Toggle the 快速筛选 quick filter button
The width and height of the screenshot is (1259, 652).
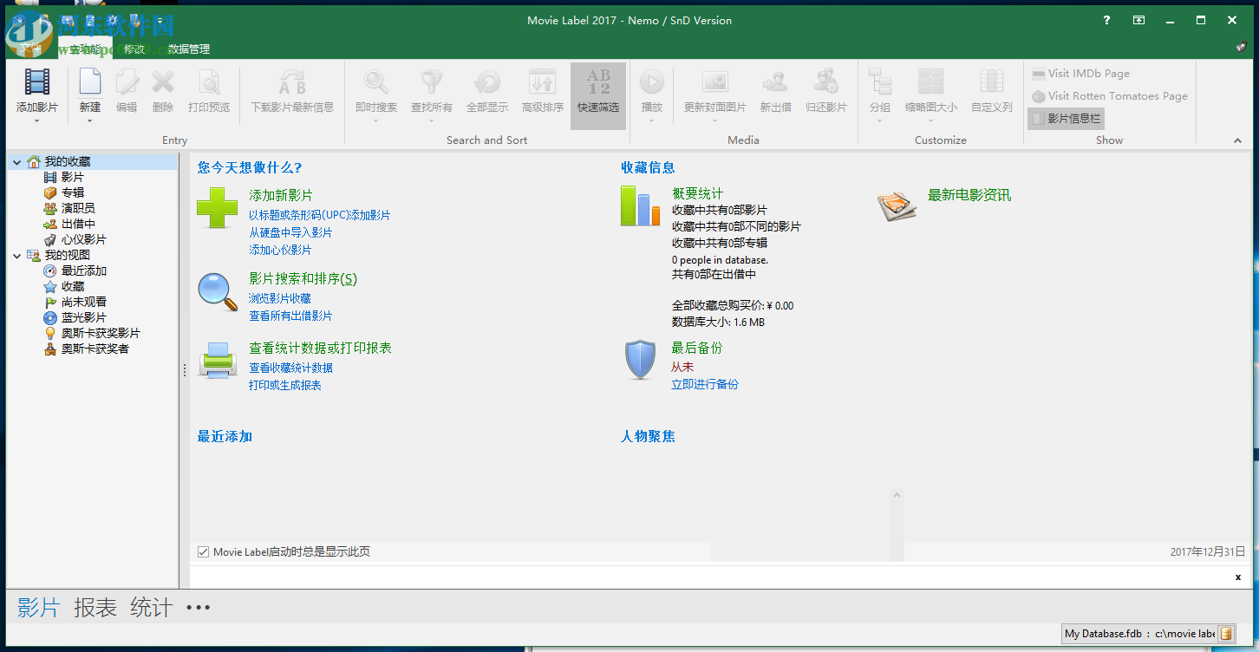pos(598,95)
